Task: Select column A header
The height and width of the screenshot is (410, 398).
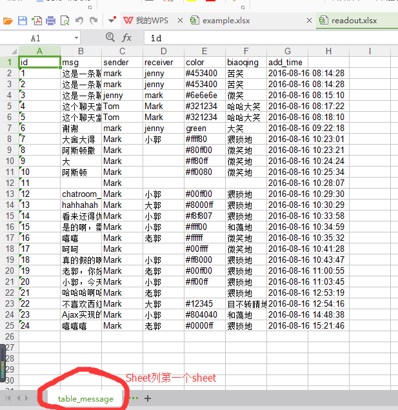Action: [x=40, y=51]
